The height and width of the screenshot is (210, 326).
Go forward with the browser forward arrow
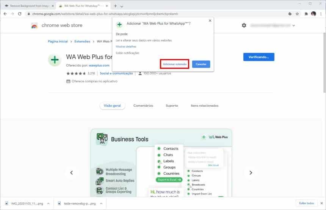pos(12,14)
